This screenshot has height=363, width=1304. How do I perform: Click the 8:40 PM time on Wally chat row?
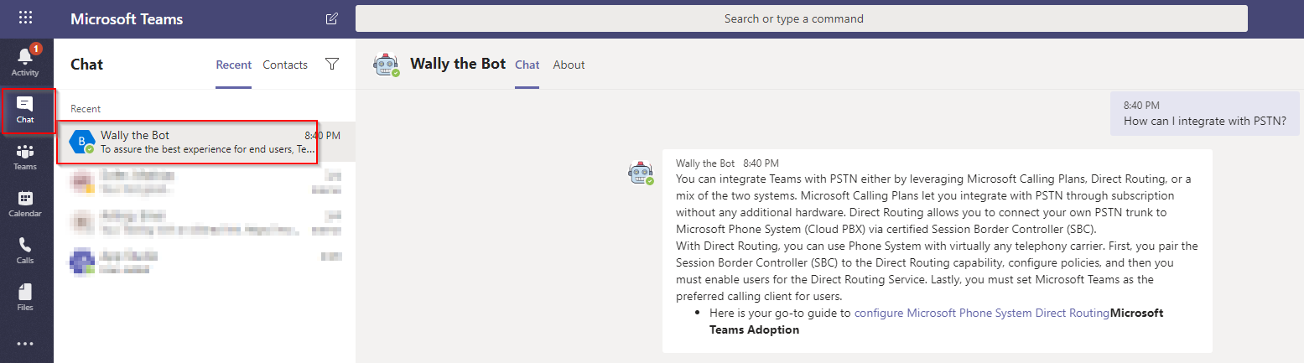[323, 135]
